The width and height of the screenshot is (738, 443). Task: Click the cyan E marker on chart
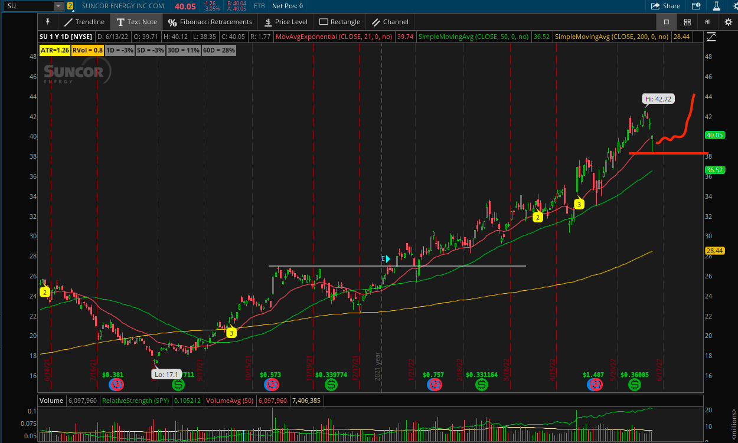coord(386,258)
